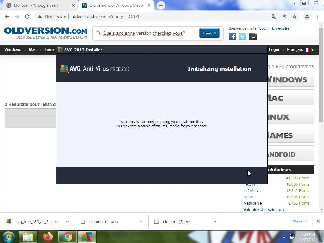324x243 pixels.
Task: Open element (4).png download item
Action: (103, 221)
